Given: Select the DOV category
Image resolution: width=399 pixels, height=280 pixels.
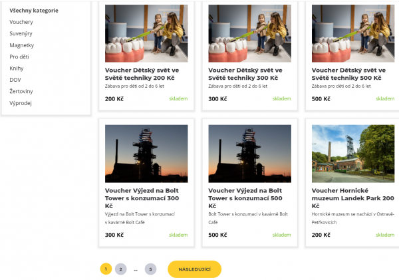Looking at the screenshot, I should 15,80.
